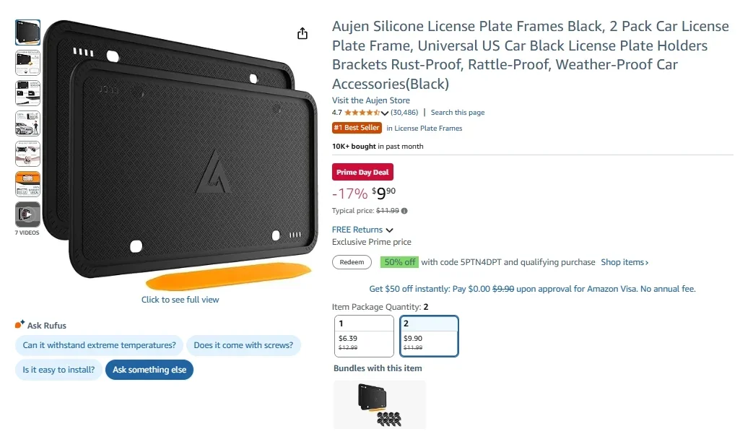Click the Redeem button
Image resolution: width=740 pixels, height=434 pixels.
[352, 262]
